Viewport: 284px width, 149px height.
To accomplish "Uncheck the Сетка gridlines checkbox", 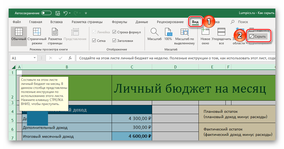I will [x=94, y=41].
